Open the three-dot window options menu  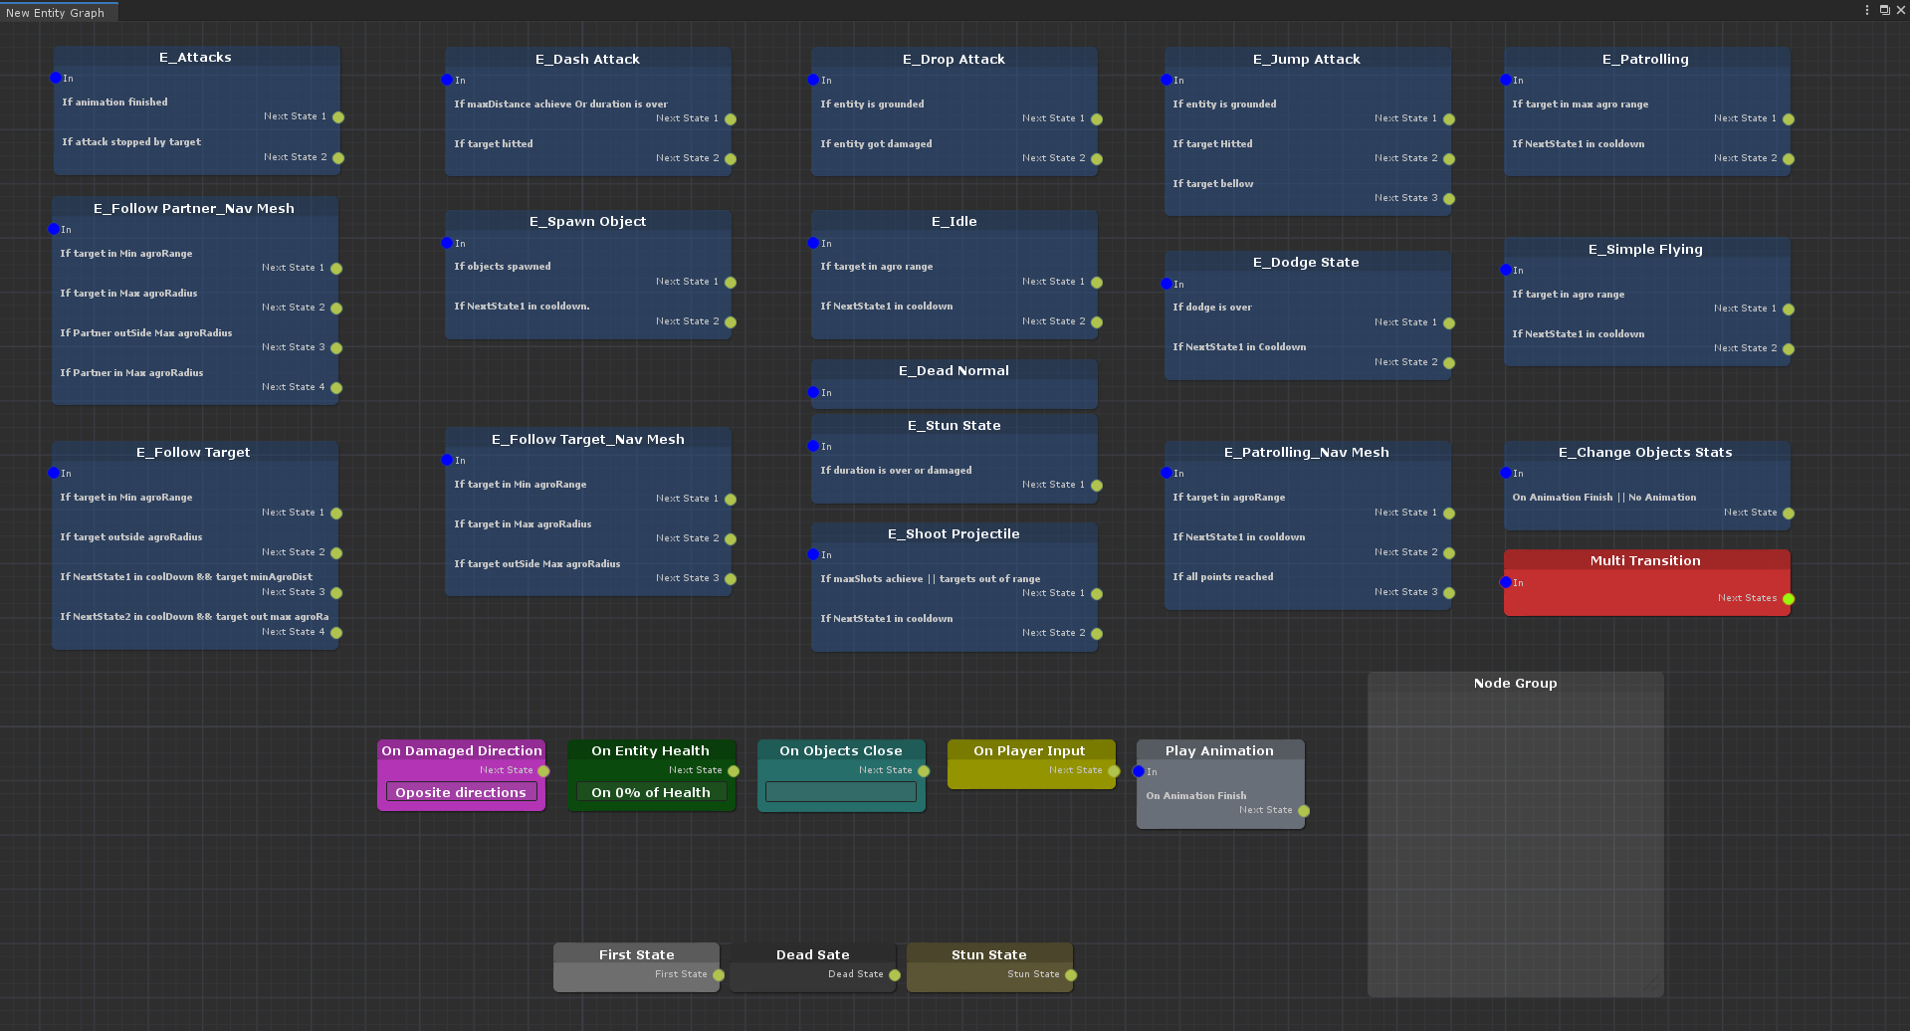(1866, 10)
